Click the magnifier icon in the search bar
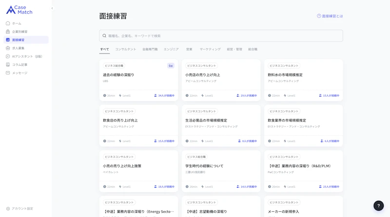This screenshot has height=217, width=390. point(104,36)
